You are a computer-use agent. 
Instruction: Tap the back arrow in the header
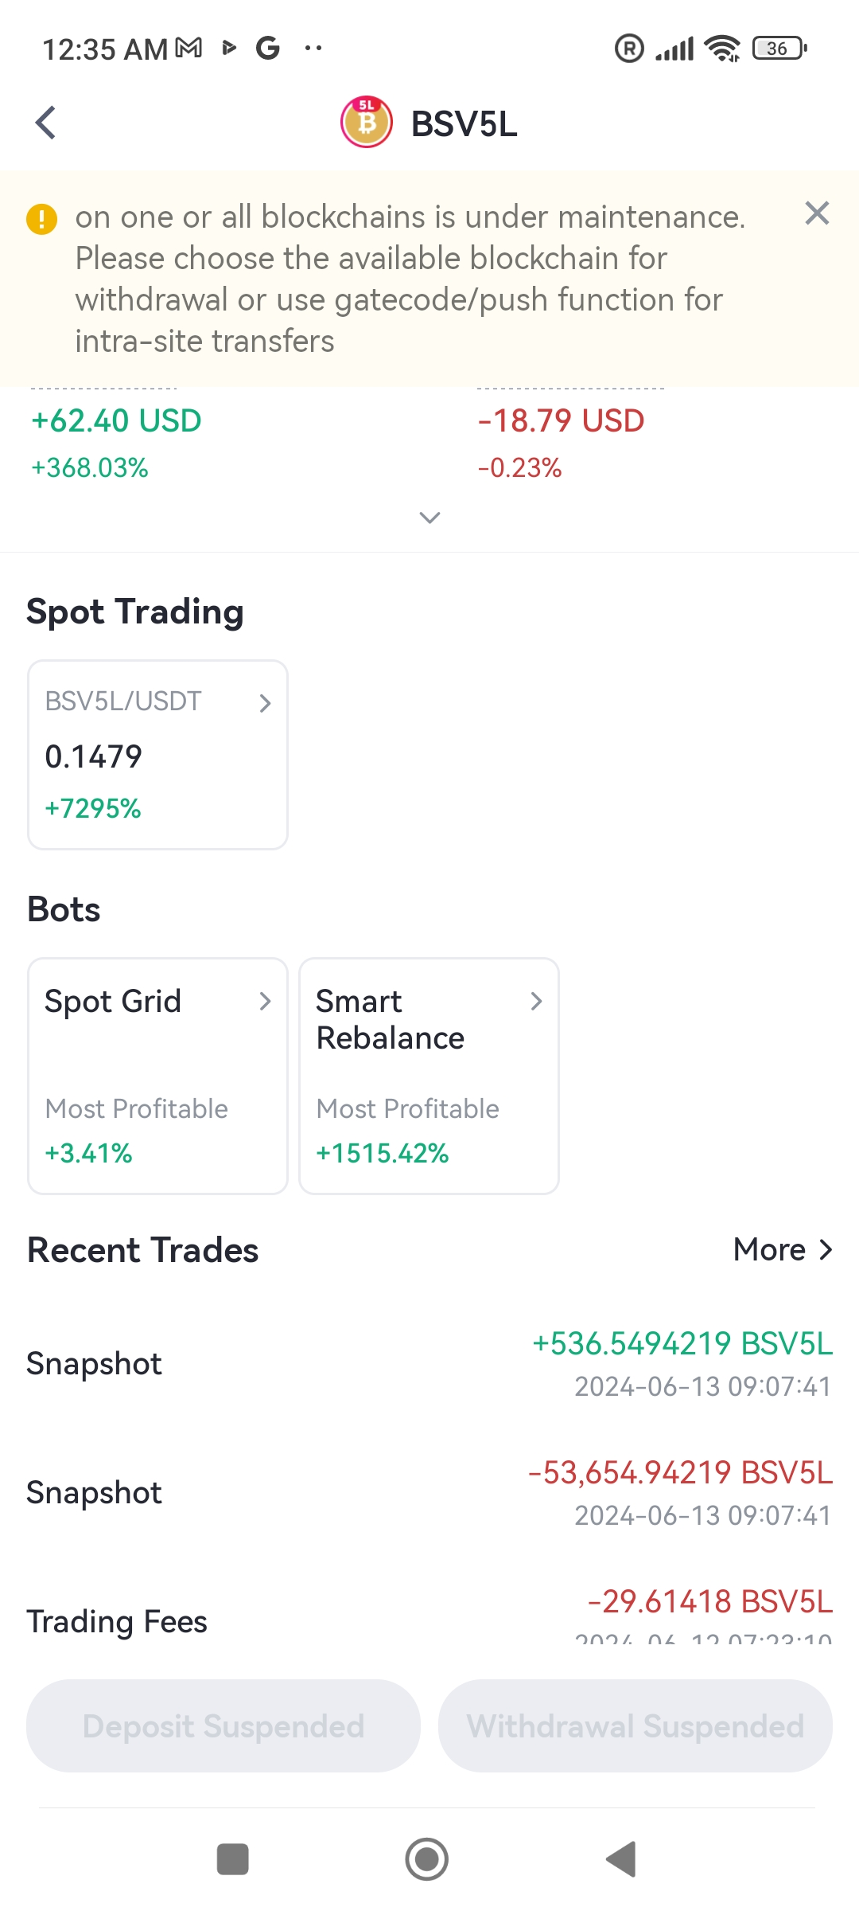(46, 123)
